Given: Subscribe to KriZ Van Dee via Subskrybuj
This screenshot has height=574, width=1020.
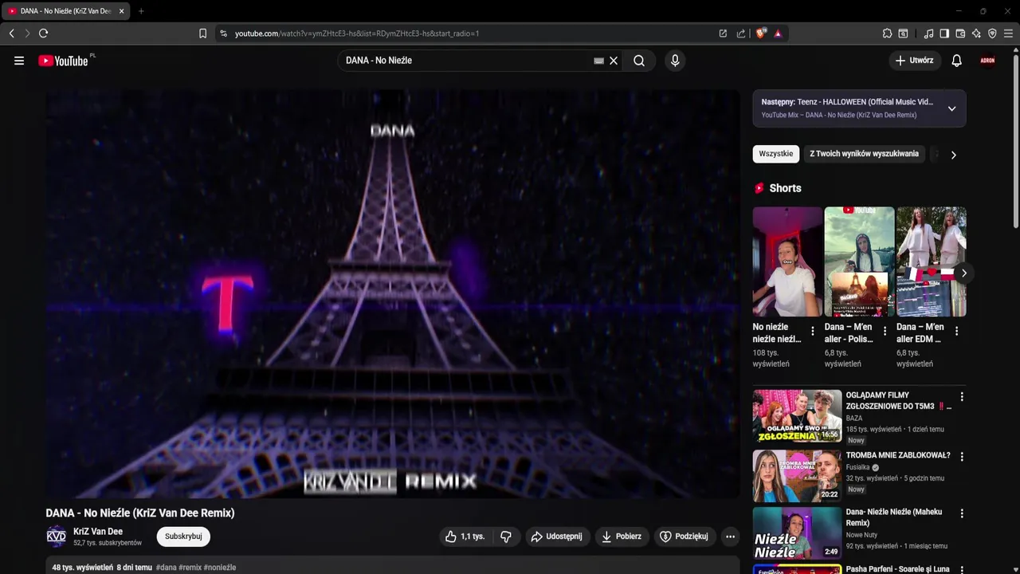Looking at the screenshot, I should click(x=183, y=537).
